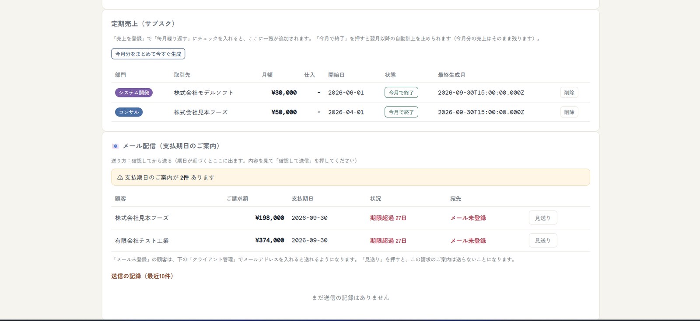Click the まだ送信の記録はありません message

350,298
